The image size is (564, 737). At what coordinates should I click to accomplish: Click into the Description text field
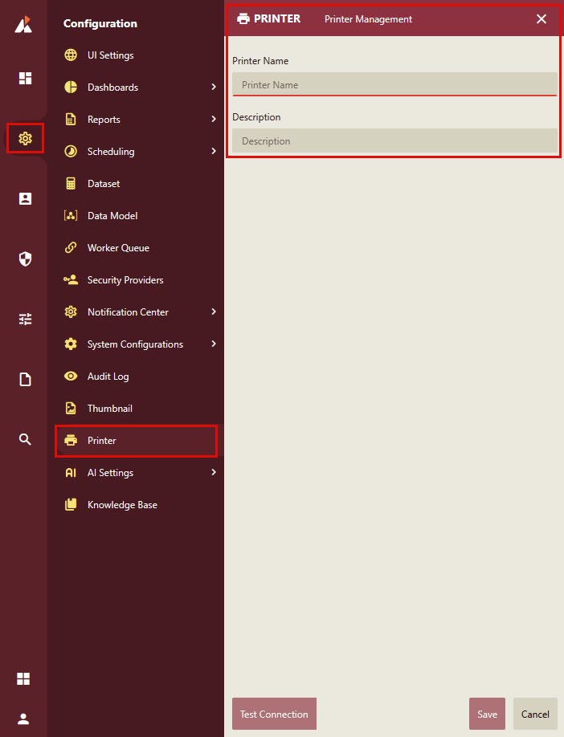click(394, 140)
